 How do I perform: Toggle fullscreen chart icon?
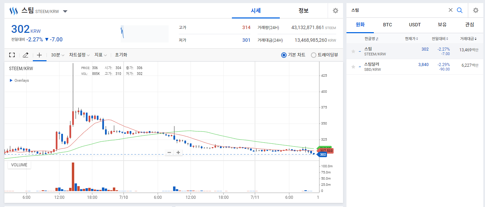pyautogui.click(x=12, y=55)
